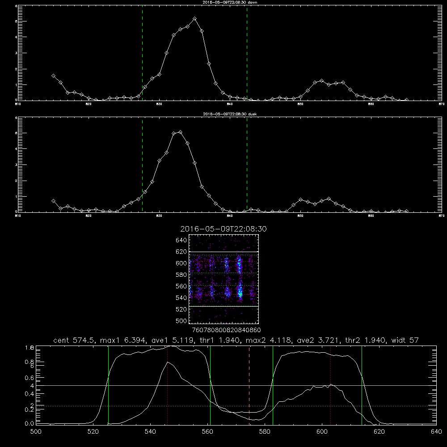The image size is (447, 447).
Task: Click the x-axis label 500 on bottom plot
Action: click(36, 432)
